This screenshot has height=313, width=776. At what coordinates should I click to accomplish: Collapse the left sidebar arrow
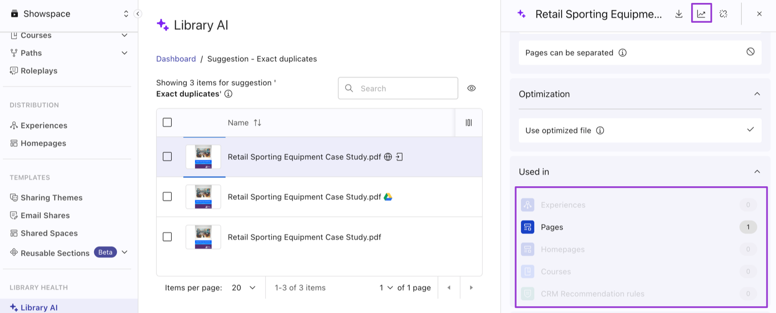click(x=138, y=14)
